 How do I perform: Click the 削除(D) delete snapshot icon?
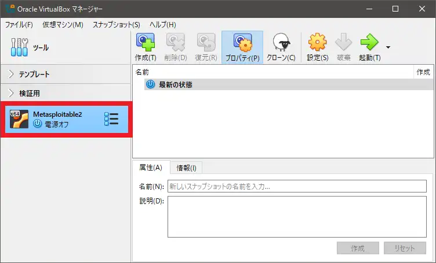click(x=176, y=43)
